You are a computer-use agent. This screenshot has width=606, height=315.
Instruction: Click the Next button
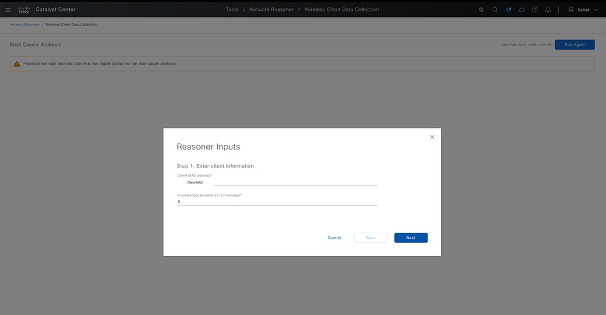pyautogui.click(x=411, y=238)
